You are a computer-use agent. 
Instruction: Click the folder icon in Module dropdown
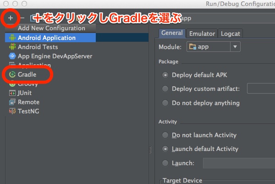pos(192,47)
